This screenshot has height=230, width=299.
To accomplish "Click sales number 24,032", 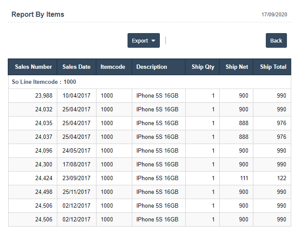I will [44, 109].
